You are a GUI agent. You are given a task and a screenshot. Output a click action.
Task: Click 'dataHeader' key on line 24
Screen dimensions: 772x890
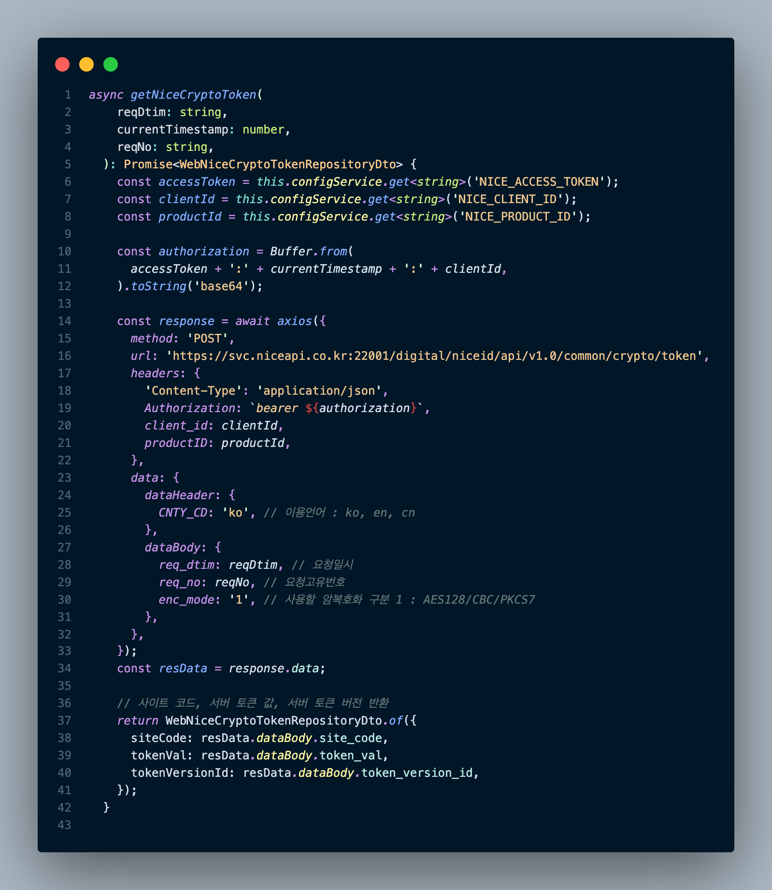tap(179, 495)
